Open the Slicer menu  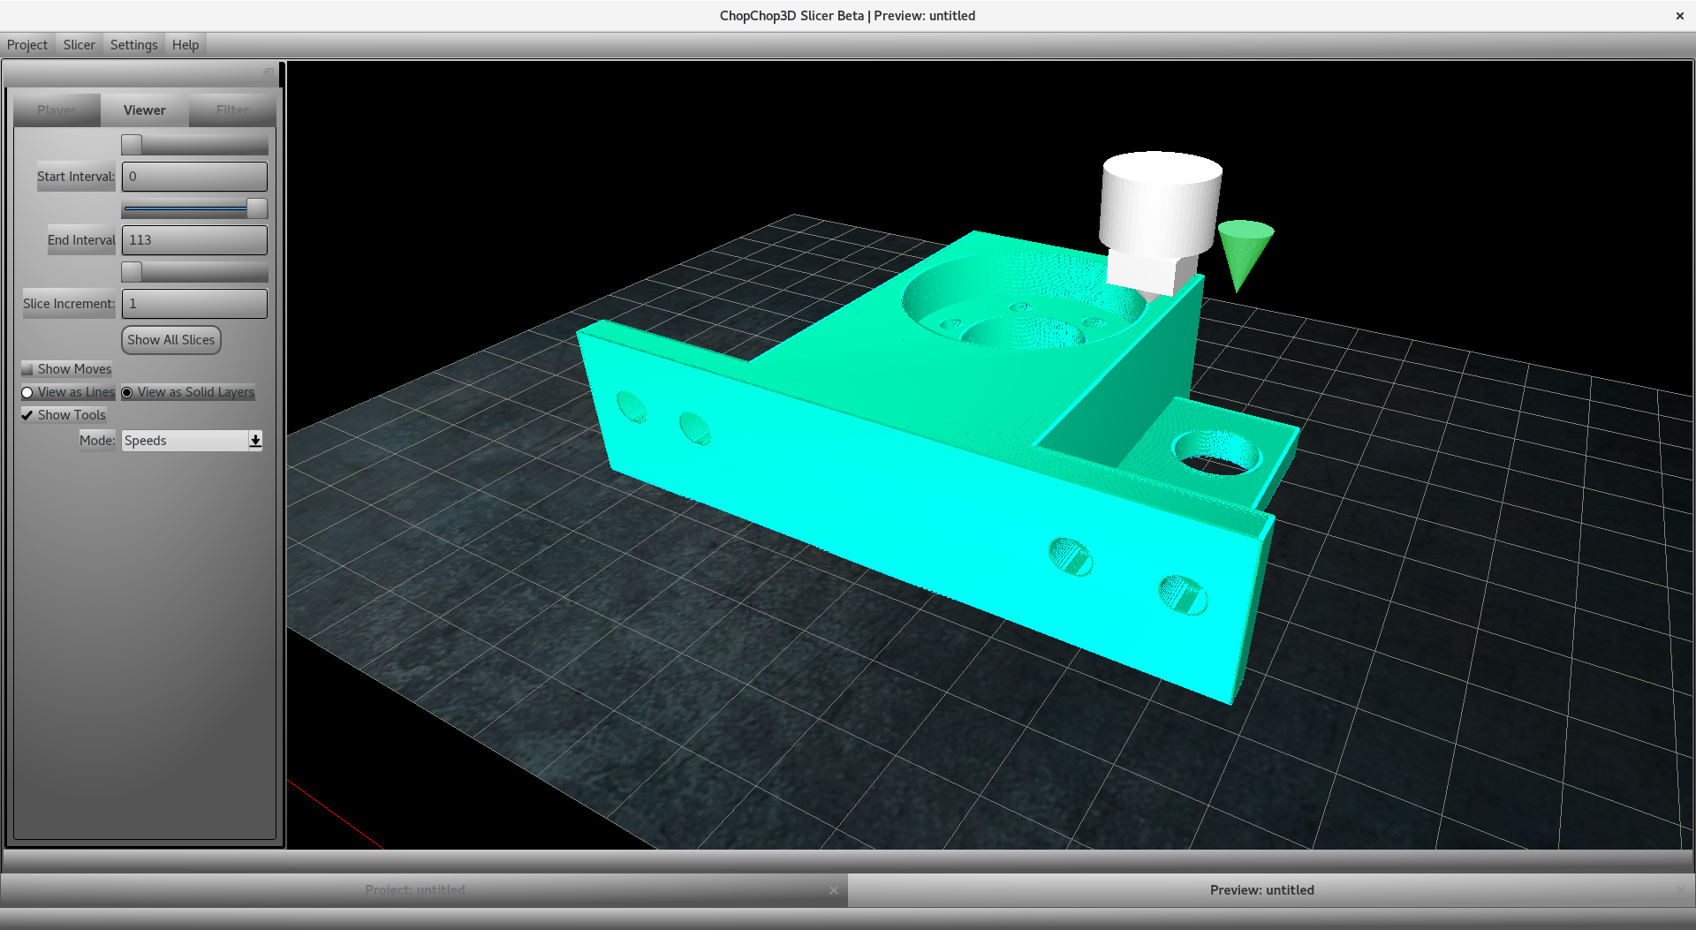tap(79, 45)
